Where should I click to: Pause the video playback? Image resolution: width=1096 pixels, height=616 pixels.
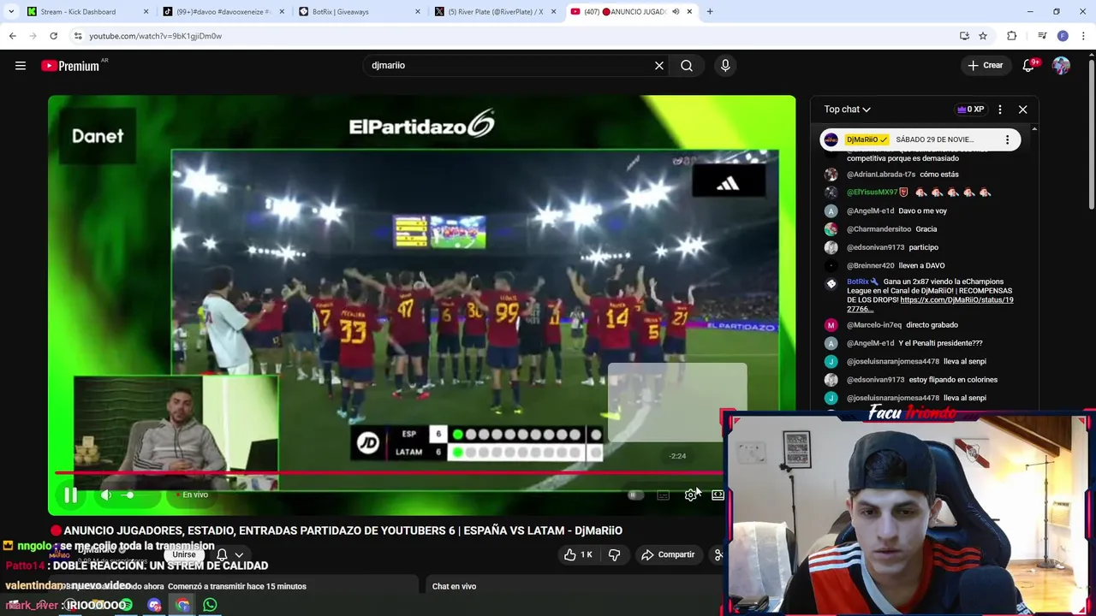click(70, 495)
